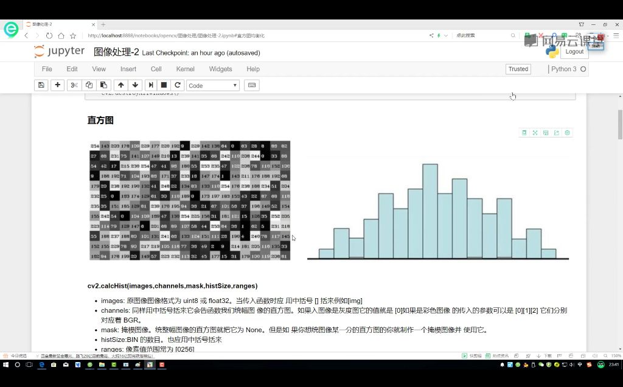Click the search magnifier icon
The height and width of the screenshot is (387, 623).
coord(513,35)
